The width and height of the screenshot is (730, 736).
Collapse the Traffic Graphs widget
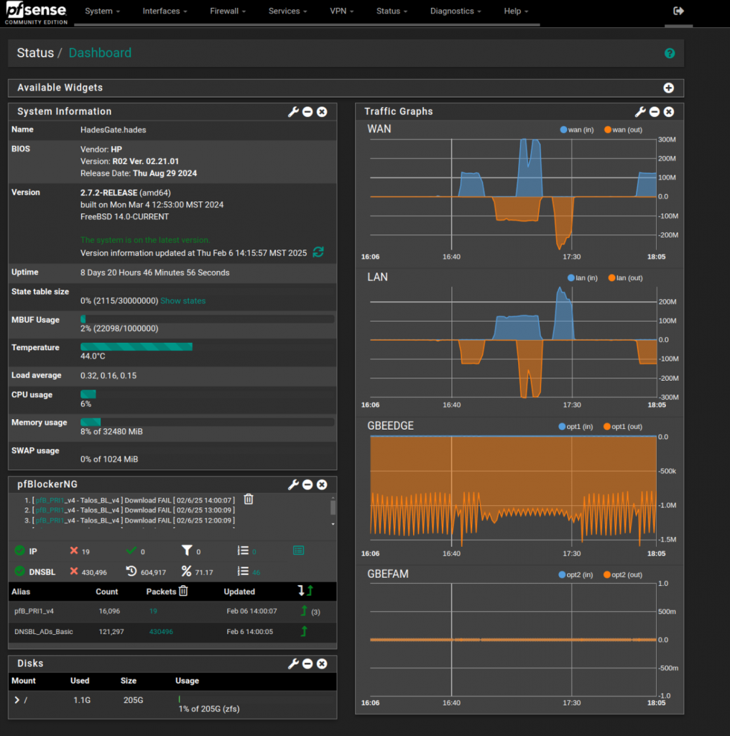tap(654, 111)
